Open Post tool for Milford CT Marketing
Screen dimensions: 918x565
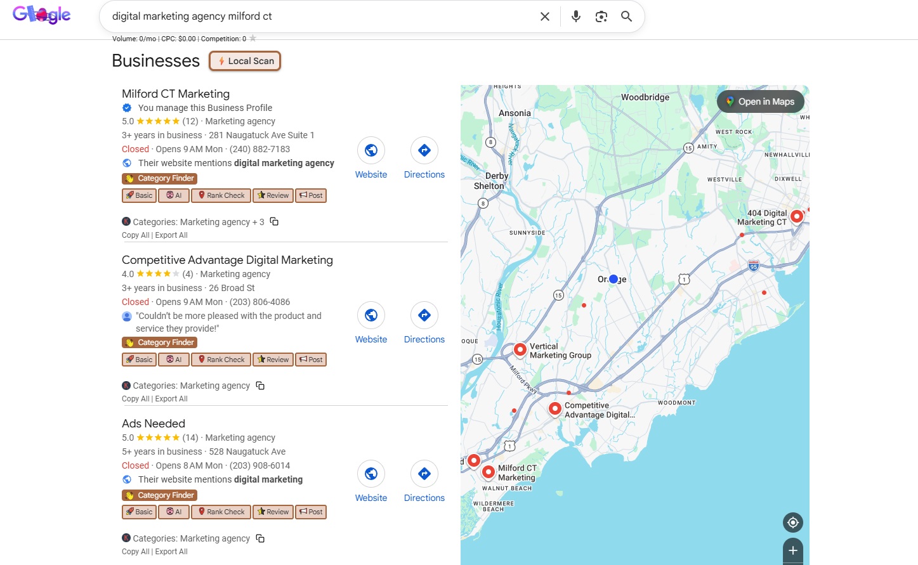311,195
